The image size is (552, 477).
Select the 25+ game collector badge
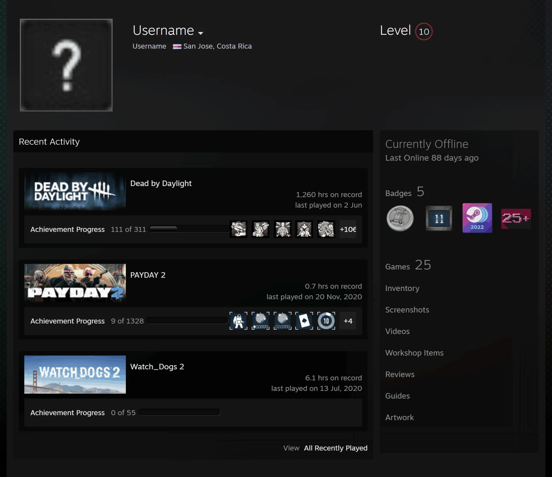tap(516, 219)
